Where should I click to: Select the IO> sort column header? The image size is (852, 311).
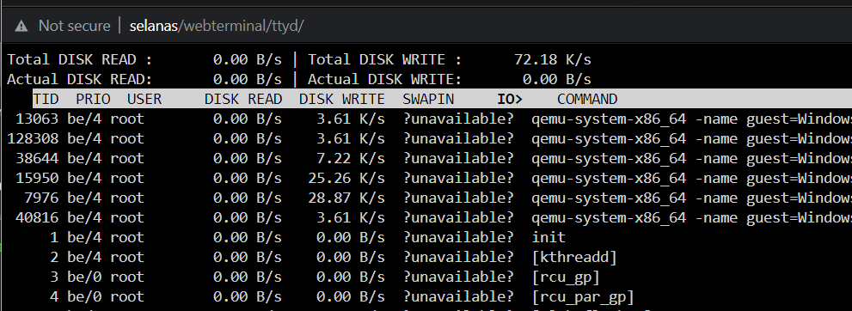[x=510, y=99]
